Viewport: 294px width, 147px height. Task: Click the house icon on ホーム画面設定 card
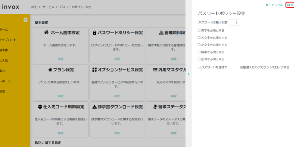pyautogui.click(x=46, y=32)
